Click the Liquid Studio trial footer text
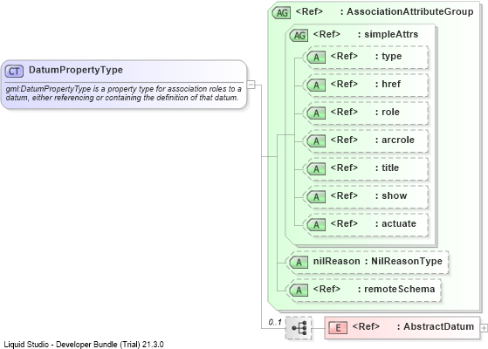This screenshot has width=488, height=349. coord(84,345)
